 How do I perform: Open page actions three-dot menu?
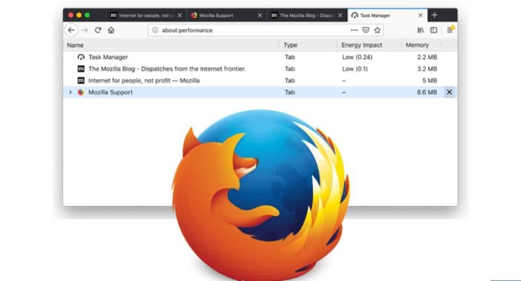[354, 30]
